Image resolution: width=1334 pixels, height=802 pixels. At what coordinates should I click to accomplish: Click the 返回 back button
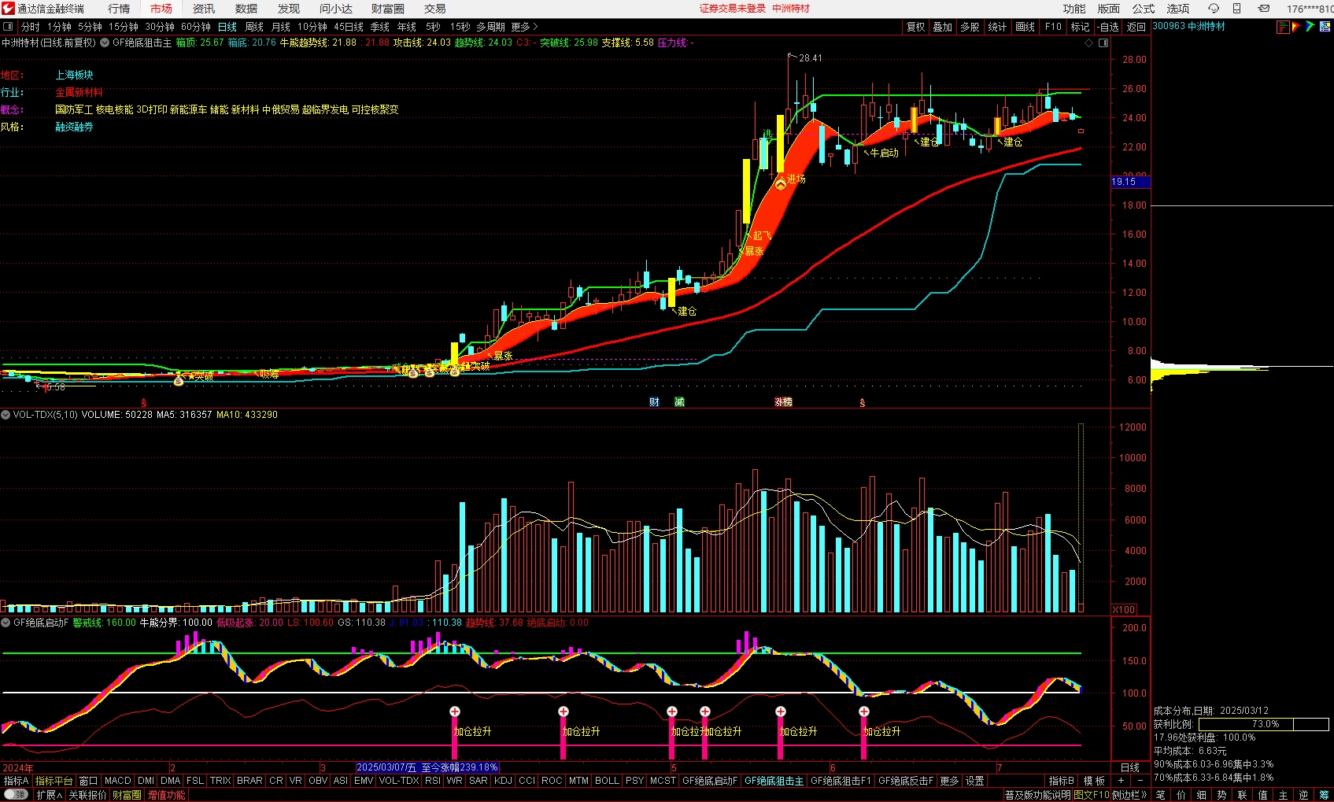click(1136, 27)
